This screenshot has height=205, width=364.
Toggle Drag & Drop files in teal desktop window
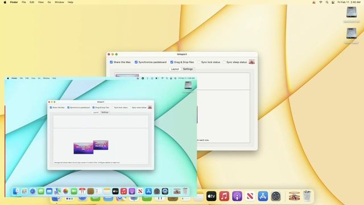[93, 108]
